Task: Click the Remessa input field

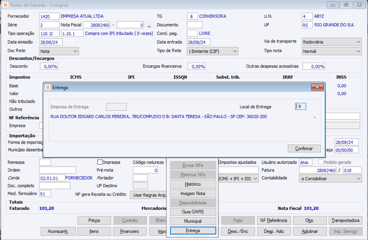Action: (x=45, y=162)
